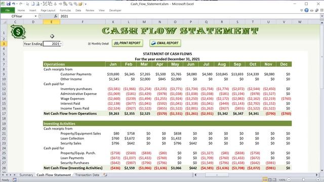Click the Save icon in Quick Access Toolbar

point(8,4)
